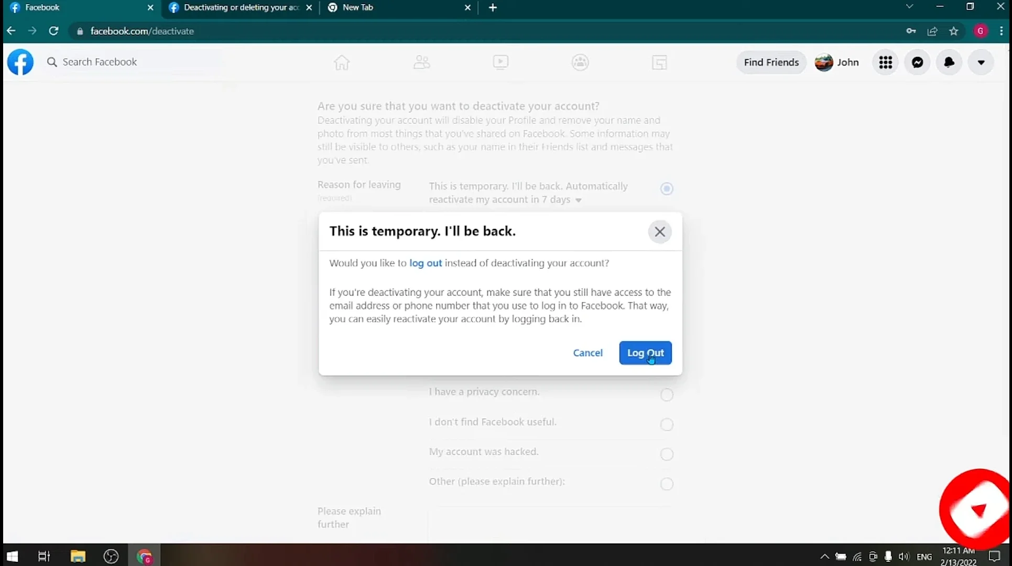The height and width of the screenshot is (566, 1012).
Task: Open the Chrome profile avatar 'G'
Action: point(981,31)
